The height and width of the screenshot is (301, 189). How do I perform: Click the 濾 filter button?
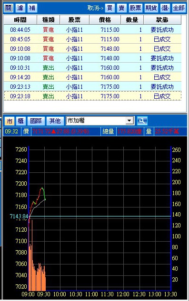coord(20,8)
